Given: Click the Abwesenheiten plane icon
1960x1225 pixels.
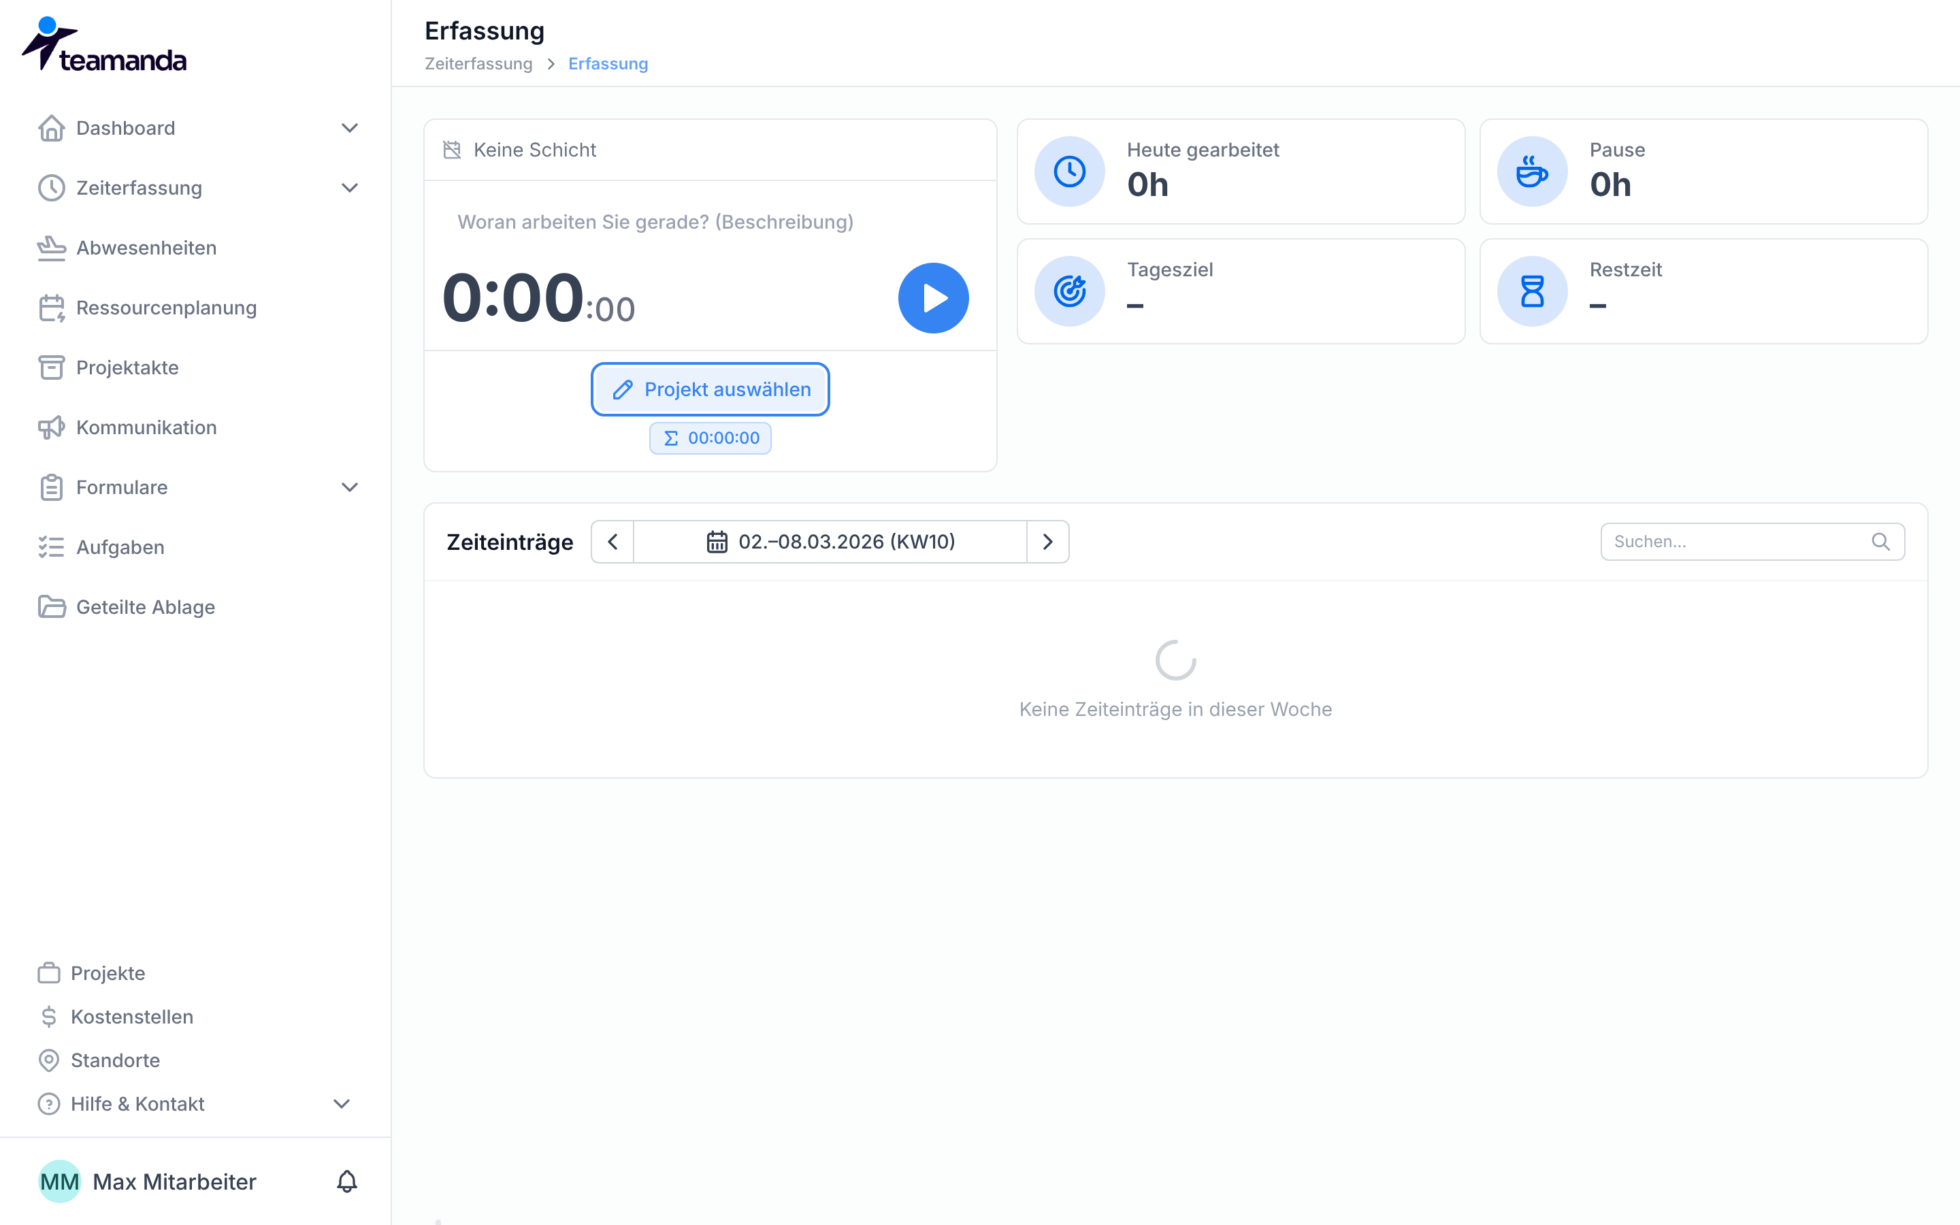Looking at the screenshot, I should pos(52,248).
